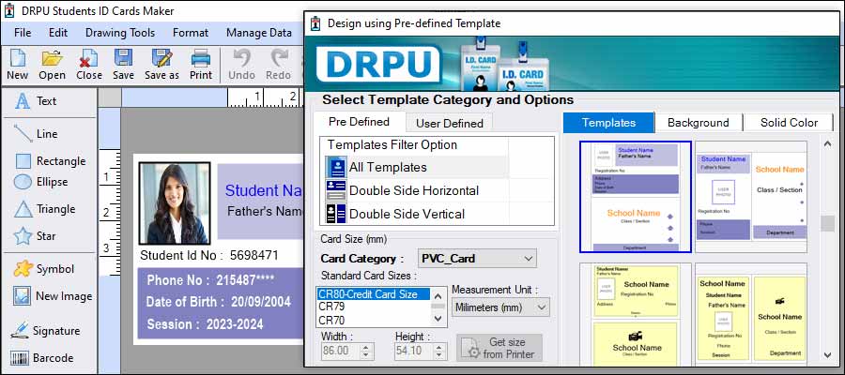Select the Star shape tool
The image size is (845, 375).
(x=35, y=235)
